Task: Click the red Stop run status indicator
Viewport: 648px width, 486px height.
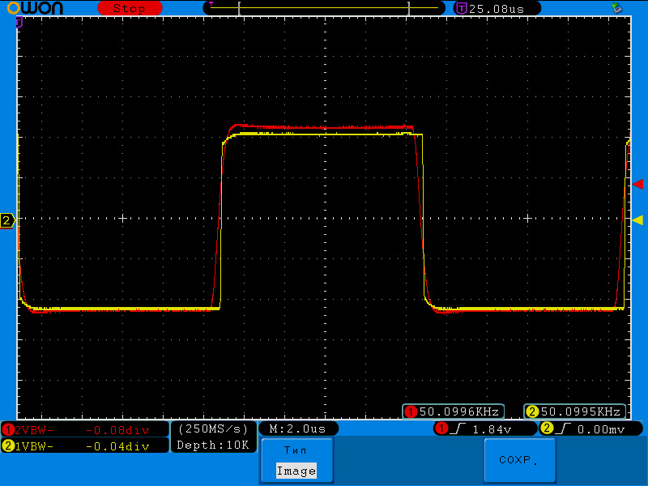Action: (x=130, y=8)
